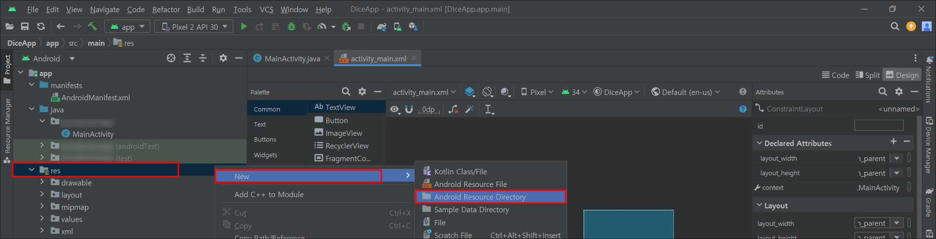The height and width of the screenshot is (239, 936).
Task: Toggle the View Options eye icon
Action: tap(395, 109)
